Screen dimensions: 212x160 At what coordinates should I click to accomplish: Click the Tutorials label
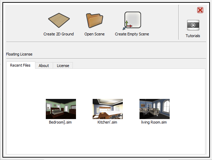tap(193, 36)
